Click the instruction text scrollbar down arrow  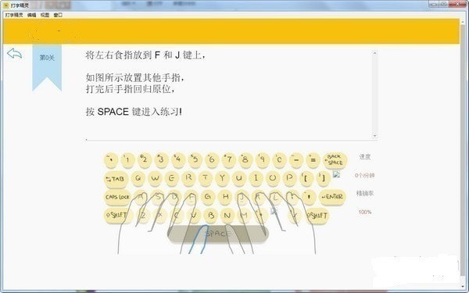[x=374, y=136]
